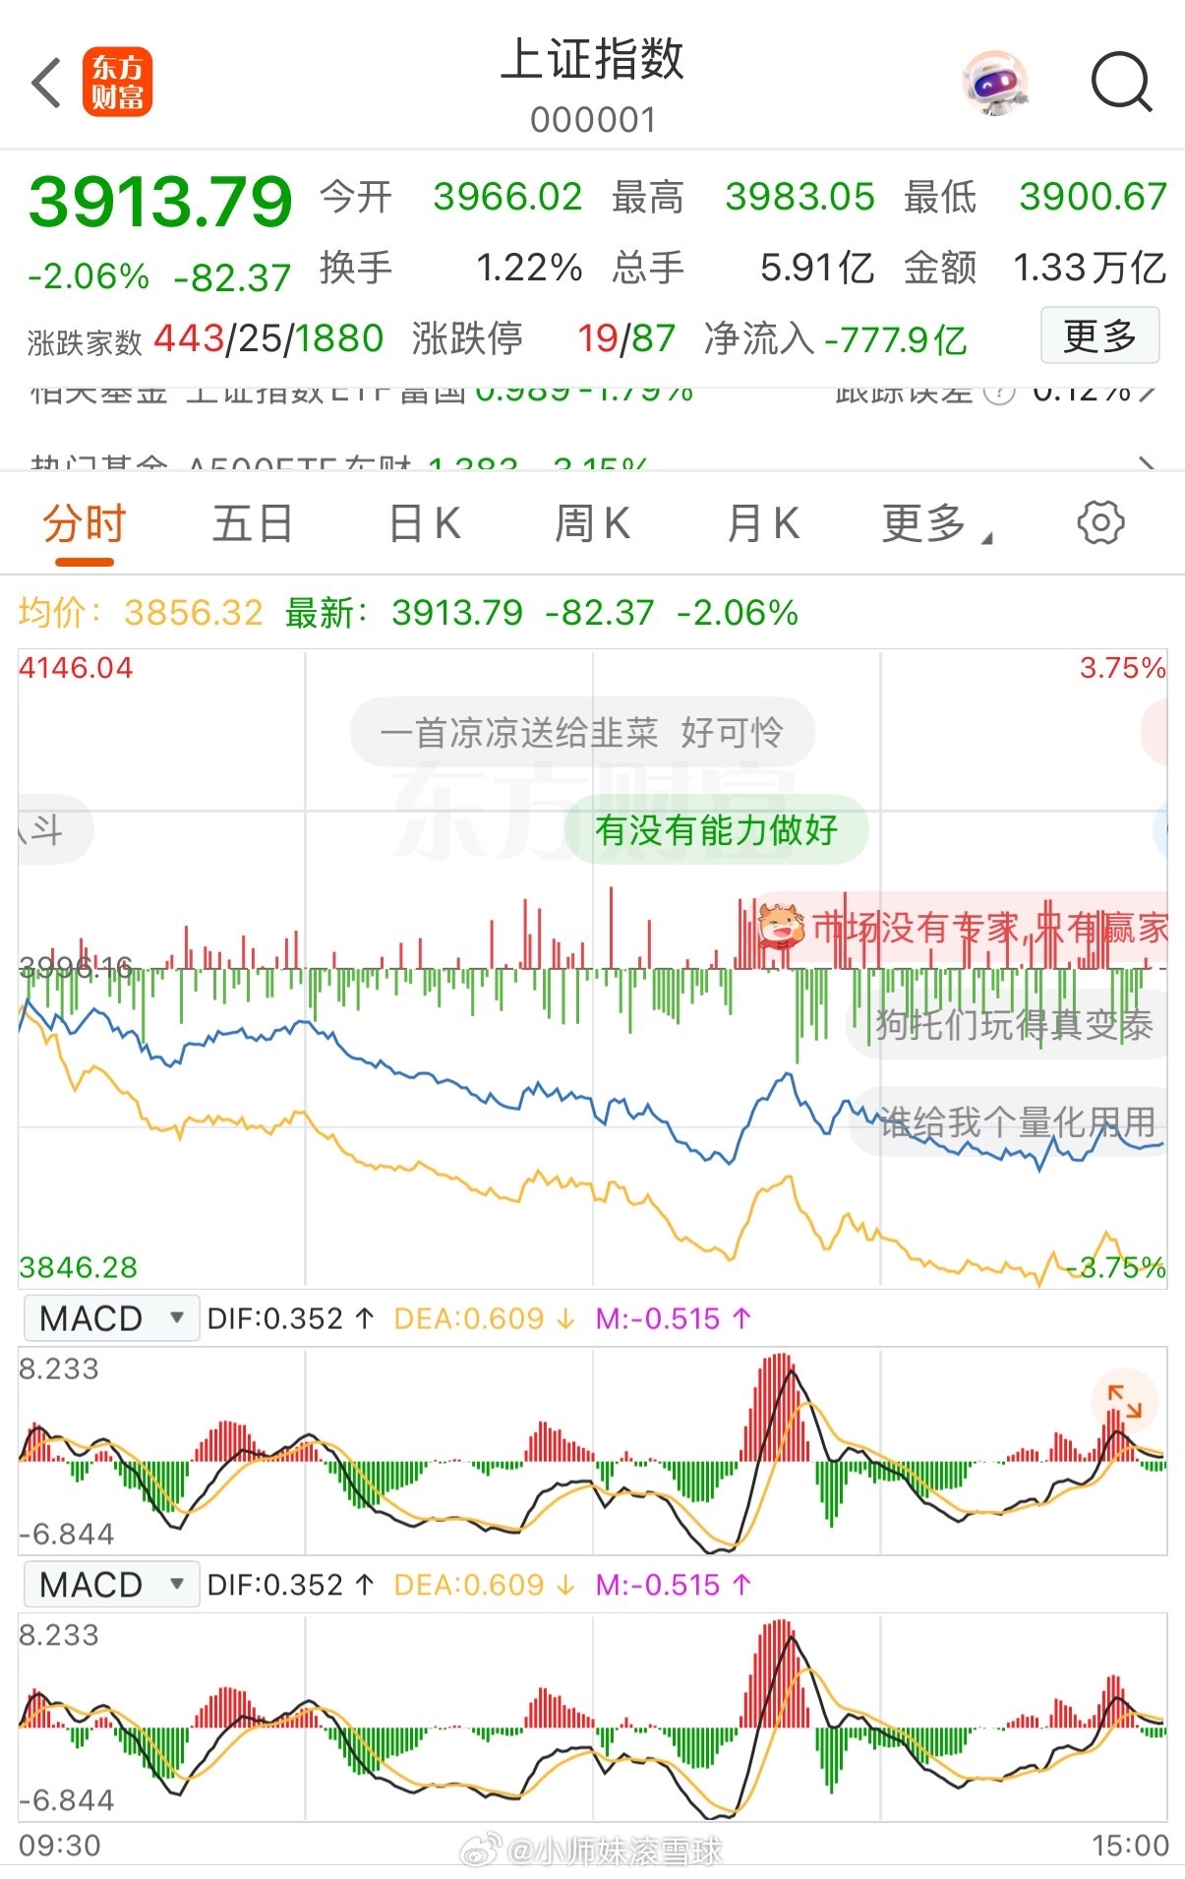This screenshot has height=1879, width=1185.
Task: Expand the 更多 chart period dropdown
Action: (936, 523)
